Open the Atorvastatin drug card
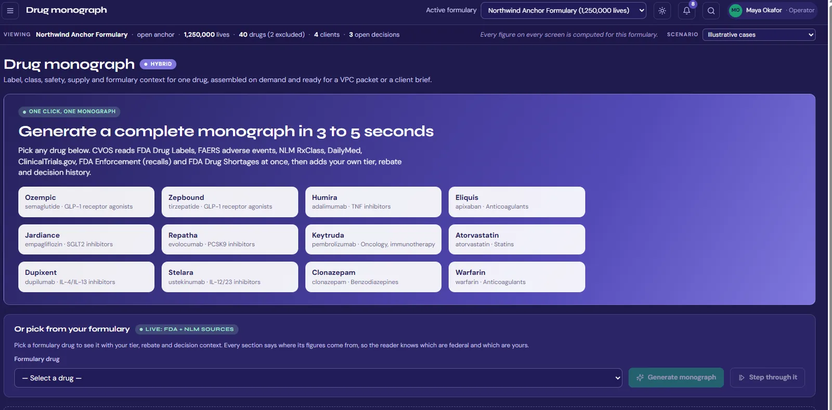Screen dimensions: 832x410 [517, 239]
